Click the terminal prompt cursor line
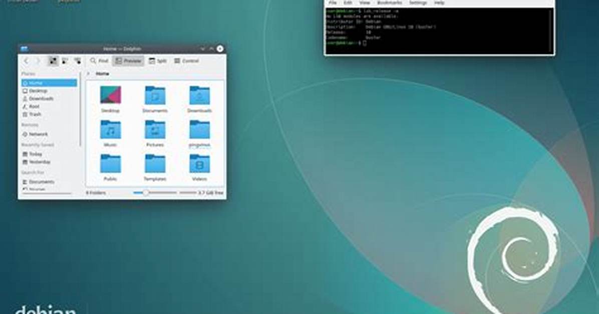The height and width of the screenshot is (314, 599). click(x=346, y=43)
